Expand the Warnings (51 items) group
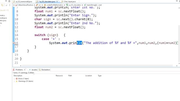This screenshot has width=180, height=101. [14, 81]
